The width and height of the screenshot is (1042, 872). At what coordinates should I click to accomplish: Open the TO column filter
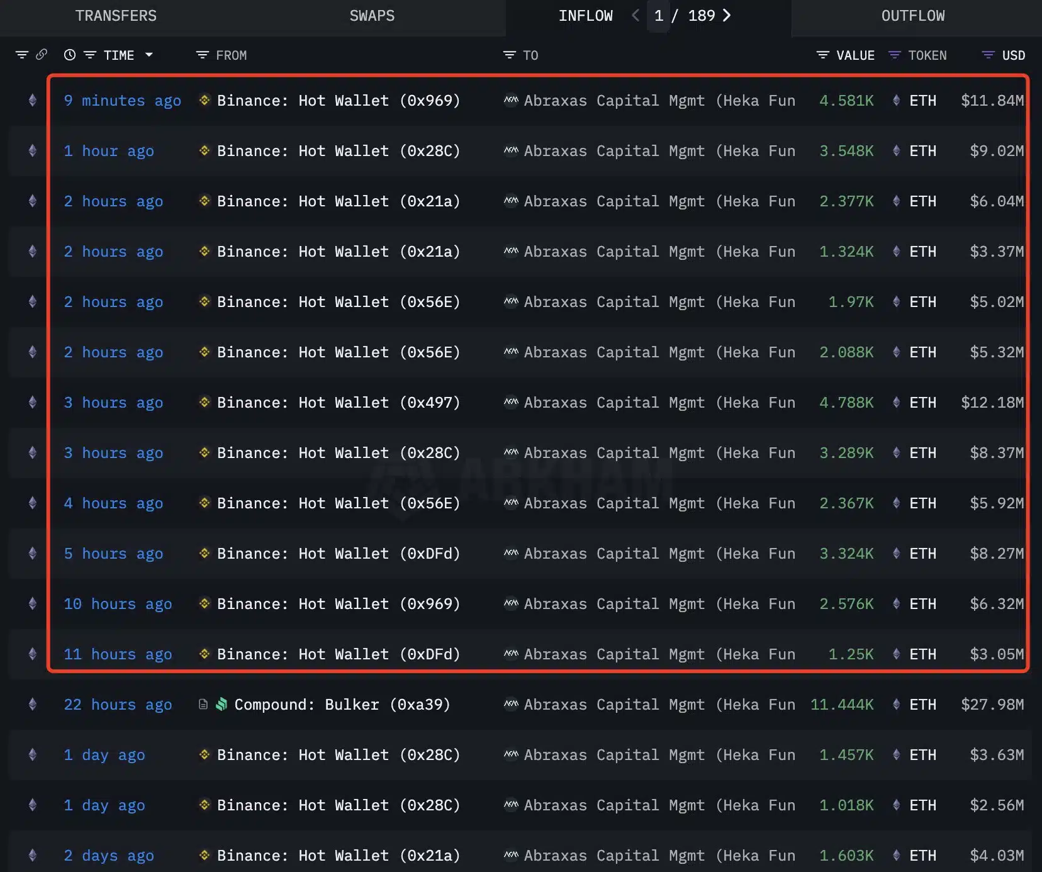(509, 55)
